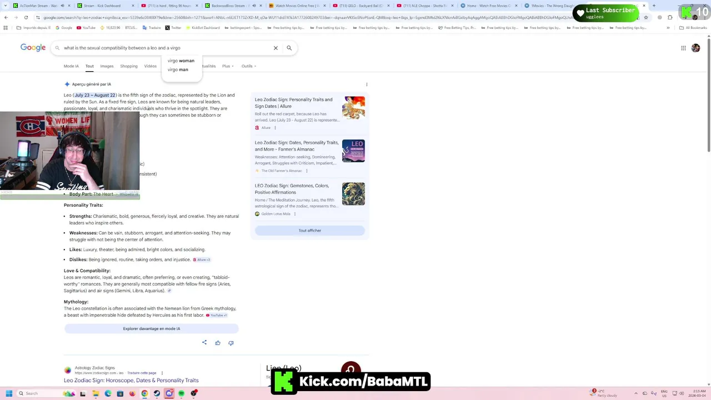Screen dimensions: 711x400
Task: Click into the Google search input field
Action: tap(167, 48)
